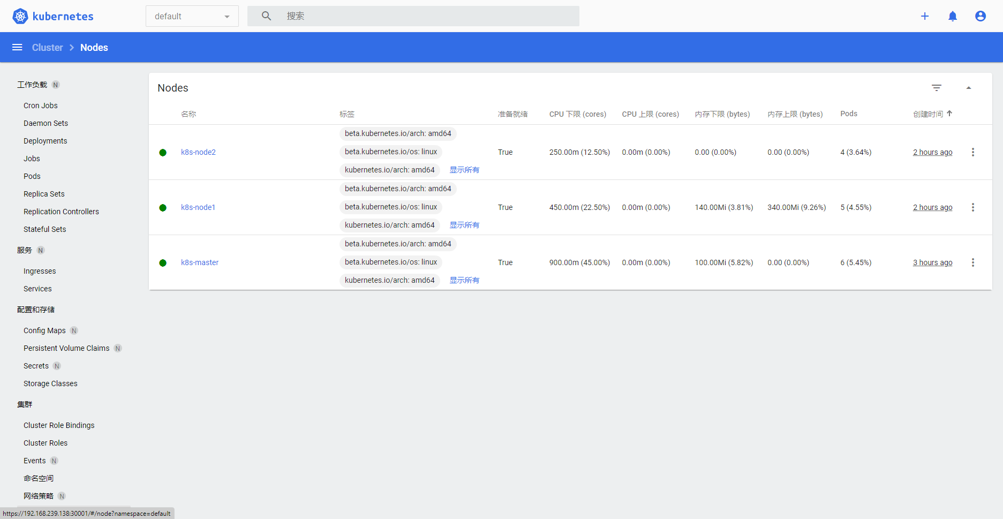
Task: Open Cron Jobs in sidebar
Action: pos(41,106)
